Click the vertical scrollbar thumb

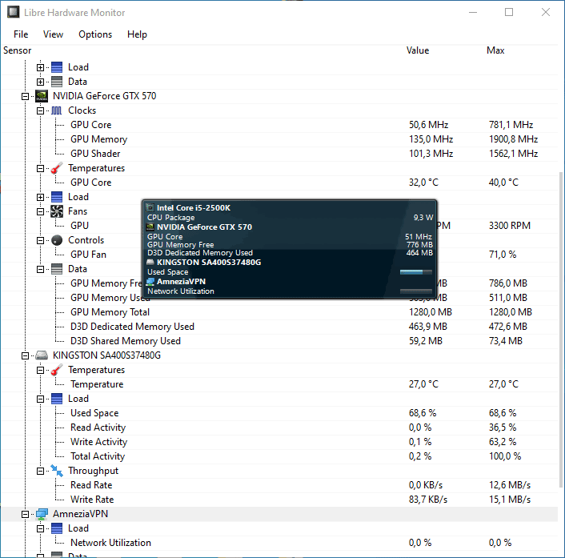[x=561, y=330]
